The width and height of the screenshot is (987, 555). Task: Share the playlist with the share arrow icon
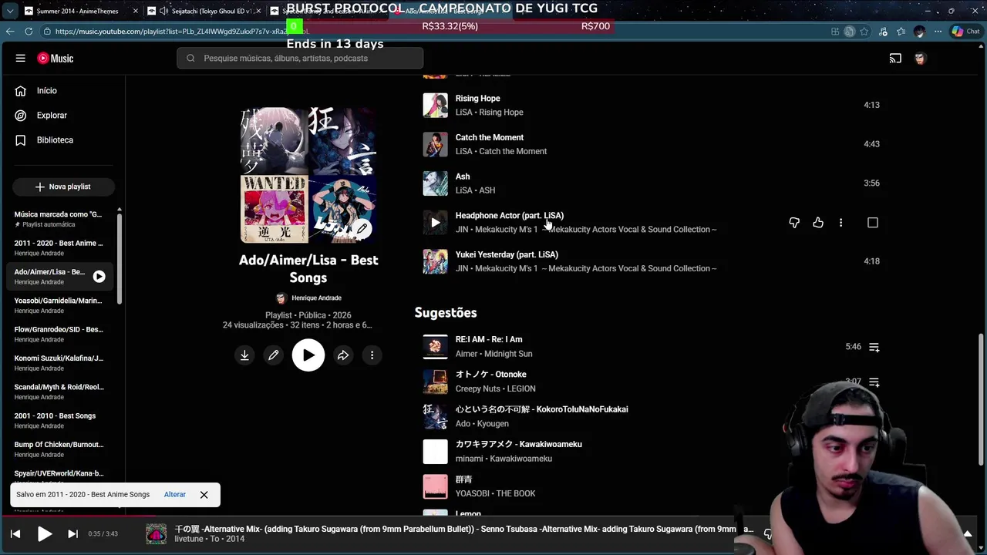(343, 355)
